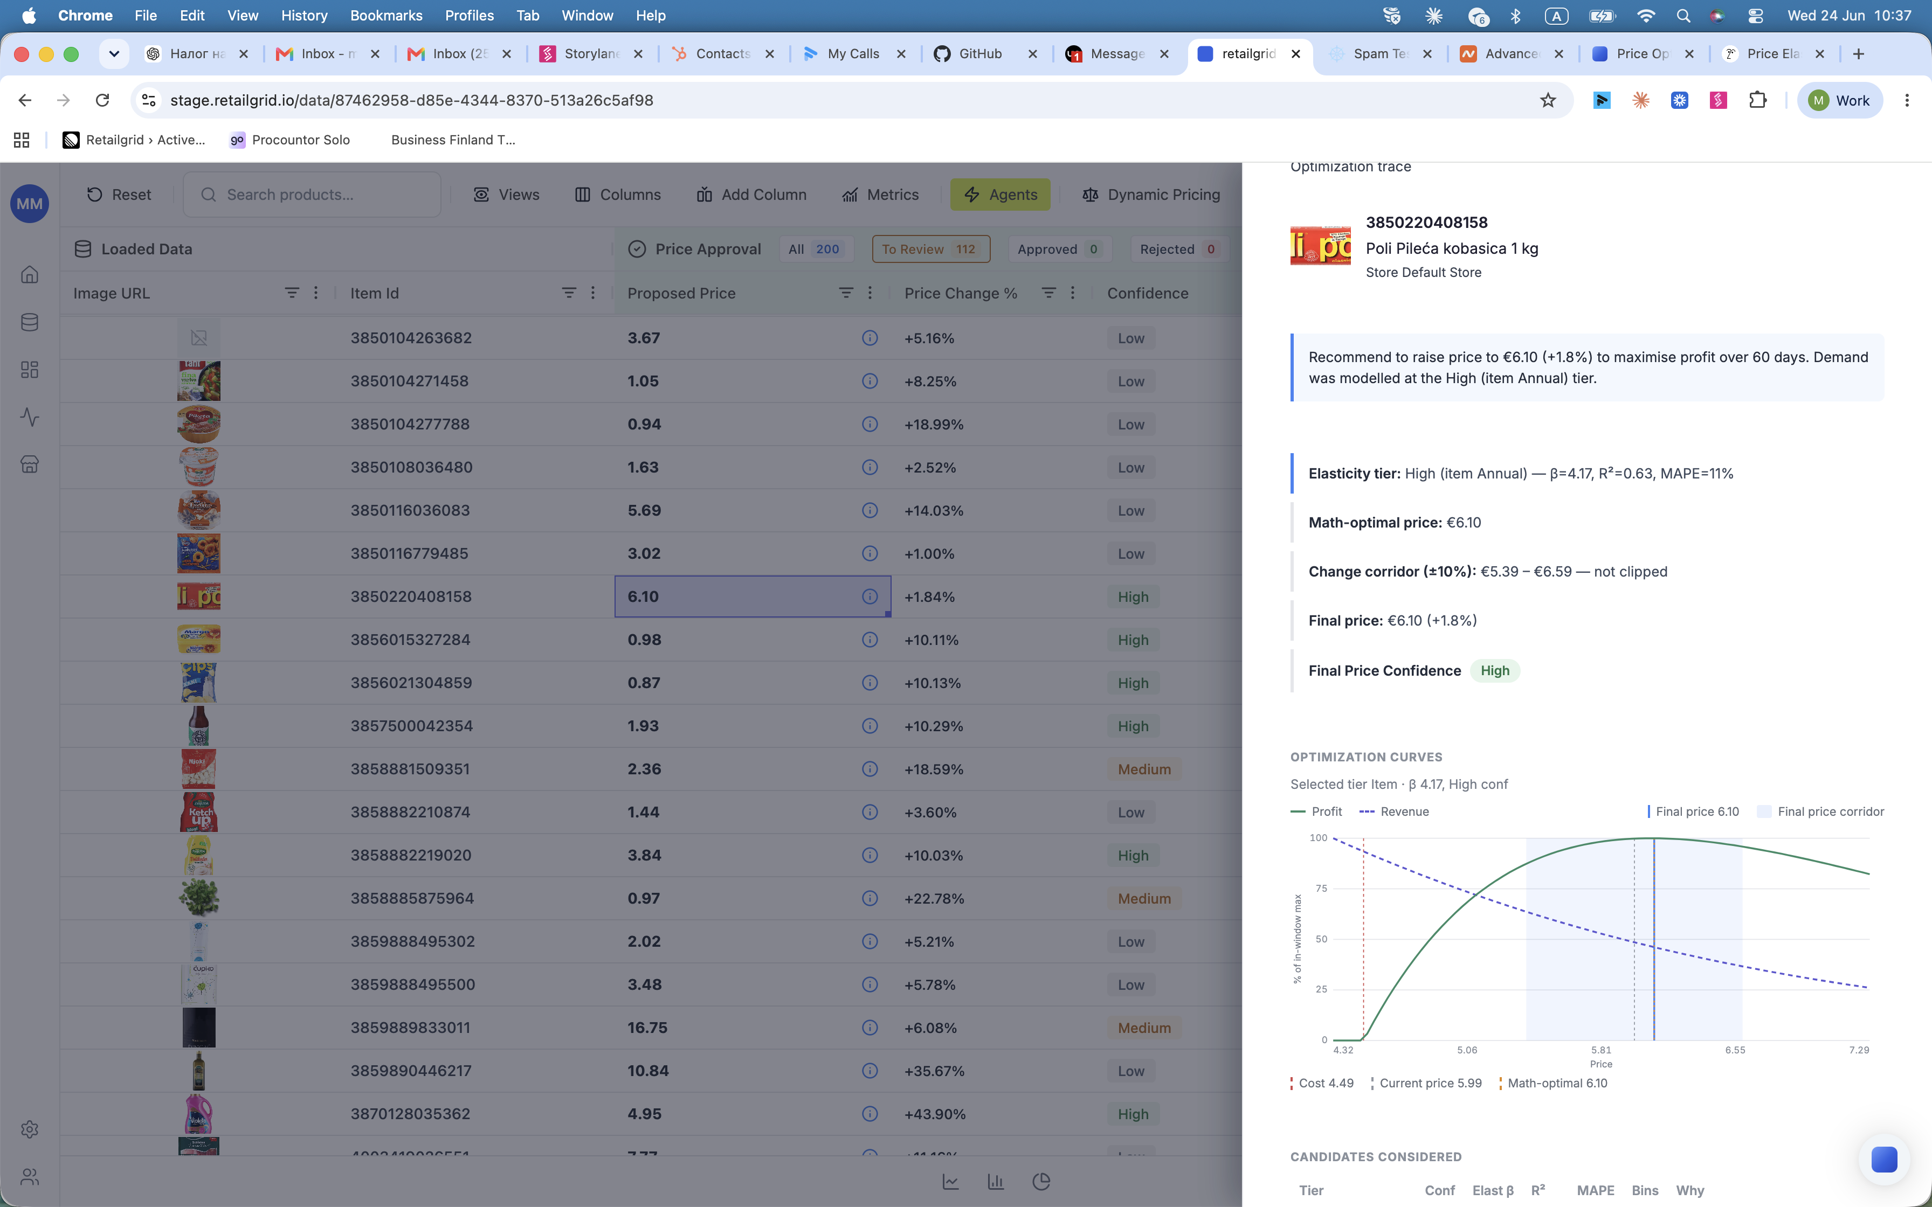This screenshot has height=1207, width=1932.
Task: Filter the Proposed Price column
Action: [x=846, y=293]
